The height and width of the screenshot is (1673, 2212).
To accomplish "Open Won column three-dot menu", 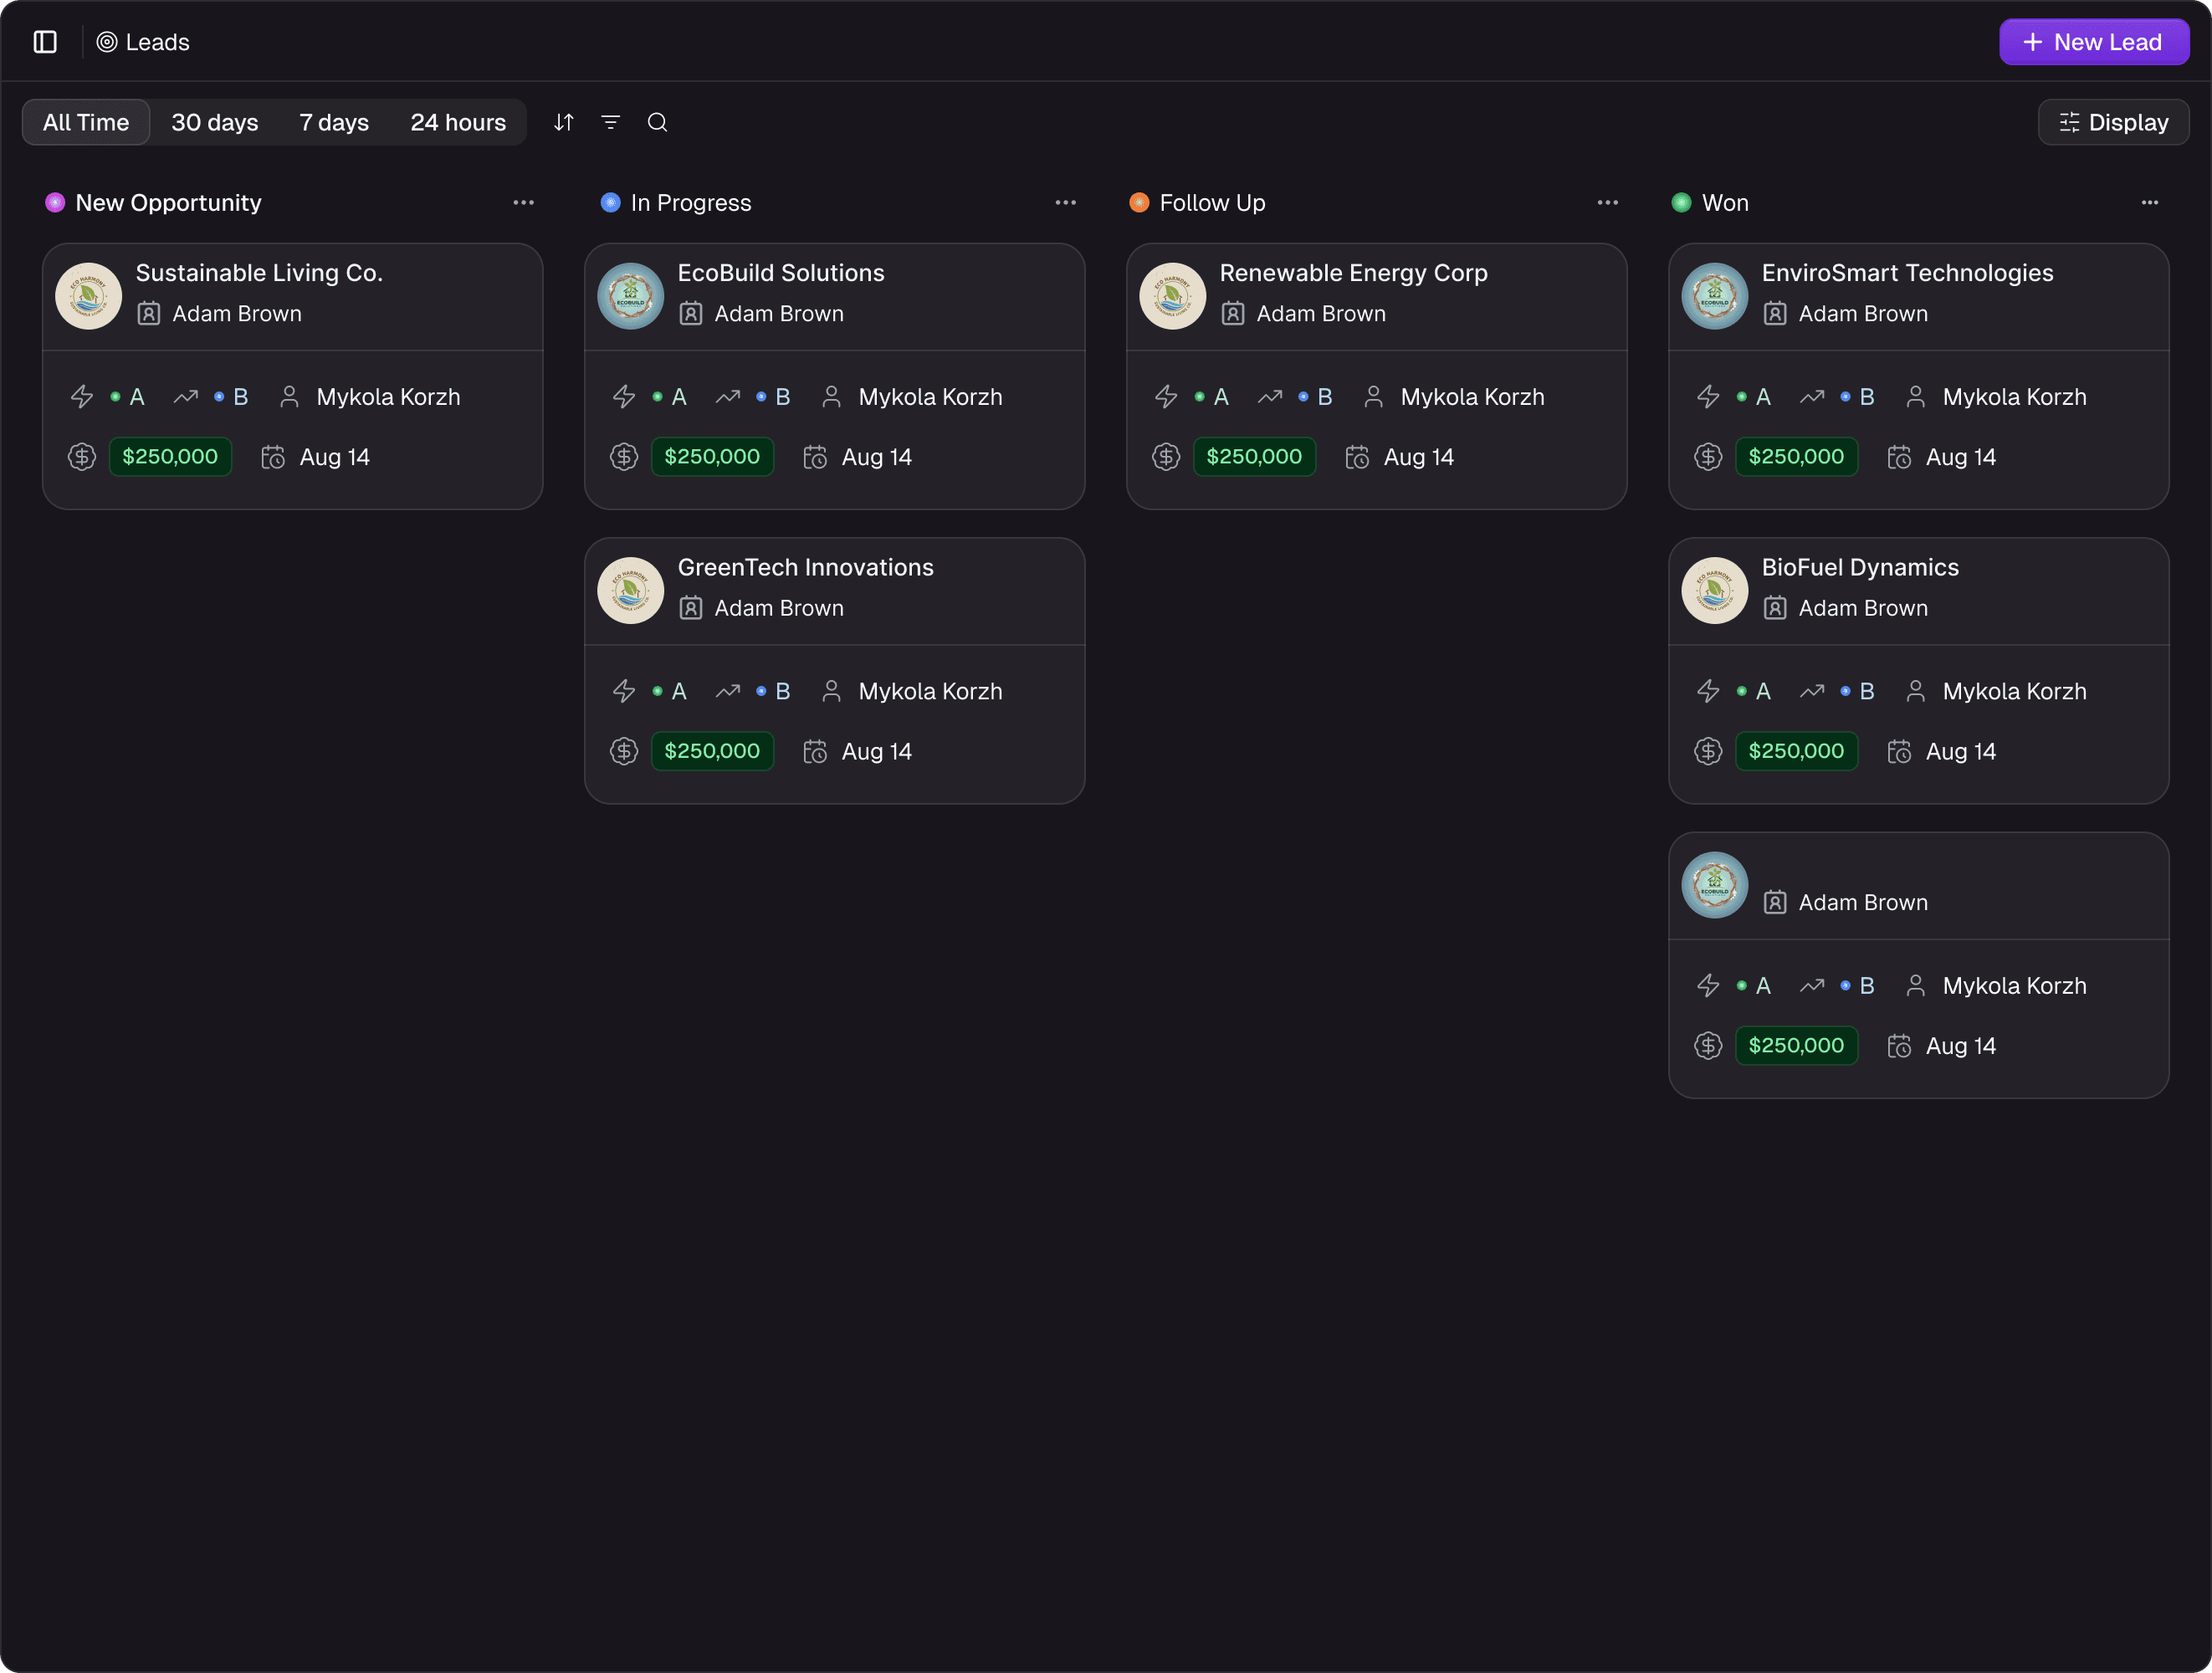I will click(x=2149, y=203).
